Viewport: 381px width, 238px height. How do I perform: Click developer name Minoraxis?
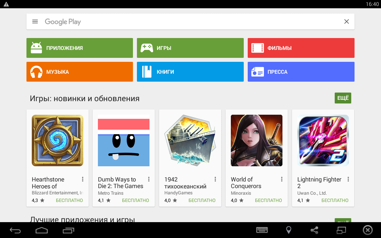tap(241, 193)
